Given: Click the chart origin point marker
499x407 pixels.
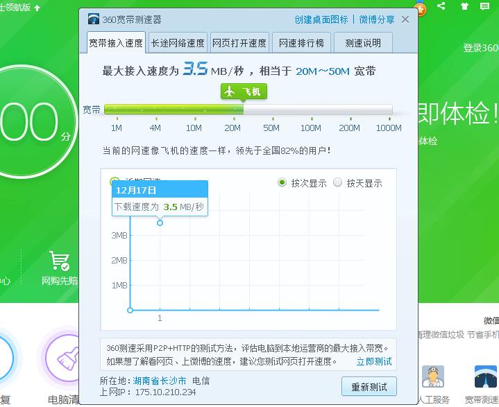Looking at the screenshot, I should [x=130, y=310].
